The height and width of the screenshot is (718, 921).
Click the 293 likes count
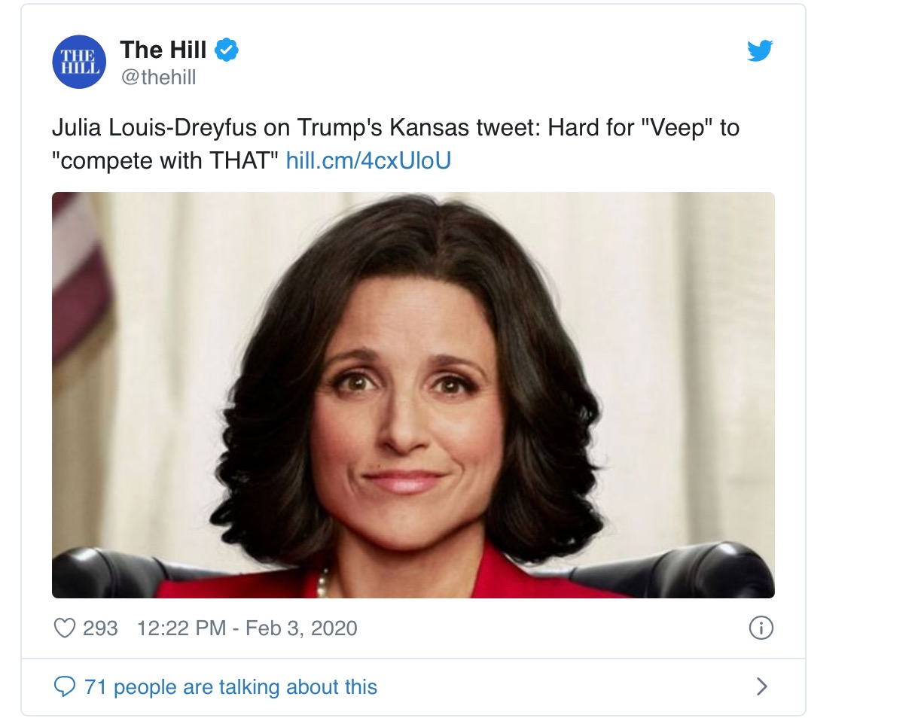pos(100,628)
